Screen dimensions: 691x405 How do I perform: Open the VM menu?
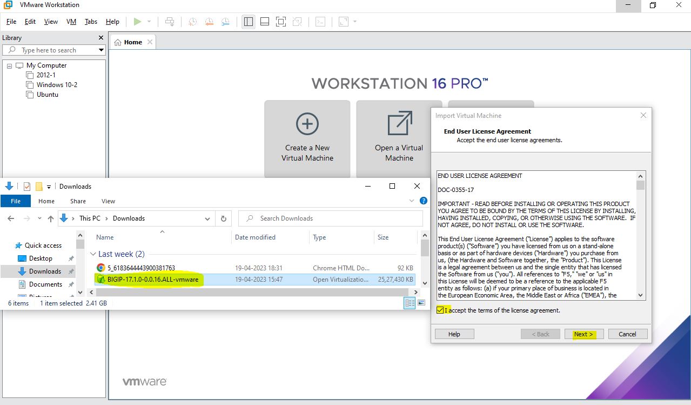click(71, 22)
